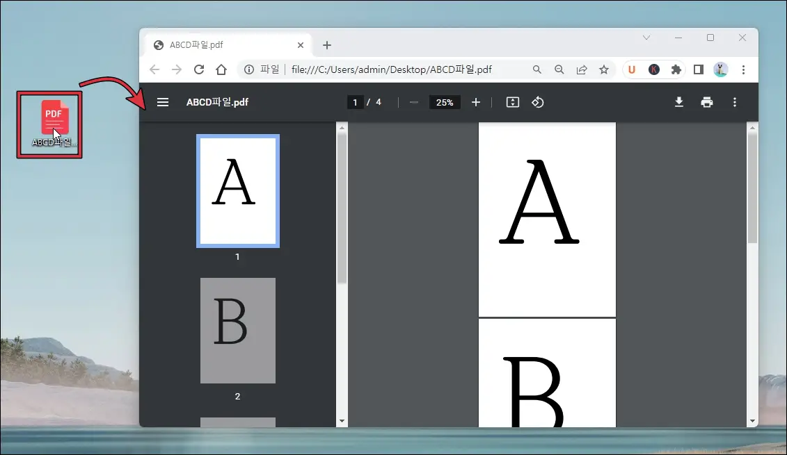Decrease zoom with the minus control
787x455 pixels.
(x=413, y=102)
